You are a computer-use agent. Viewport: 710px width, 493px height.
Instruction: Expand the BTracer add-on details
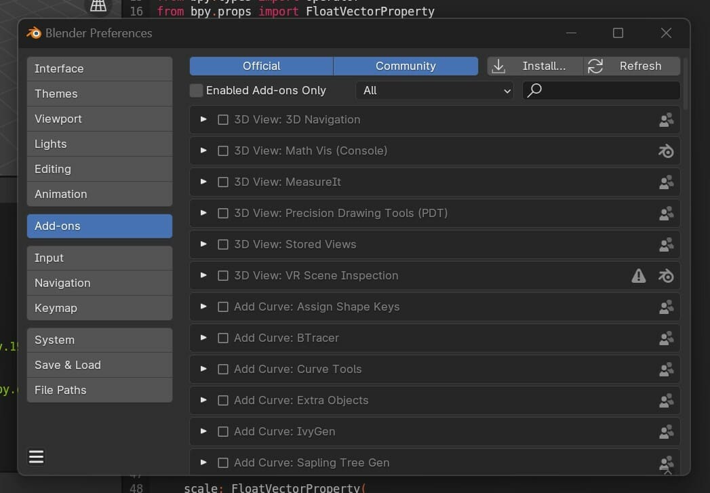[203, 338]
